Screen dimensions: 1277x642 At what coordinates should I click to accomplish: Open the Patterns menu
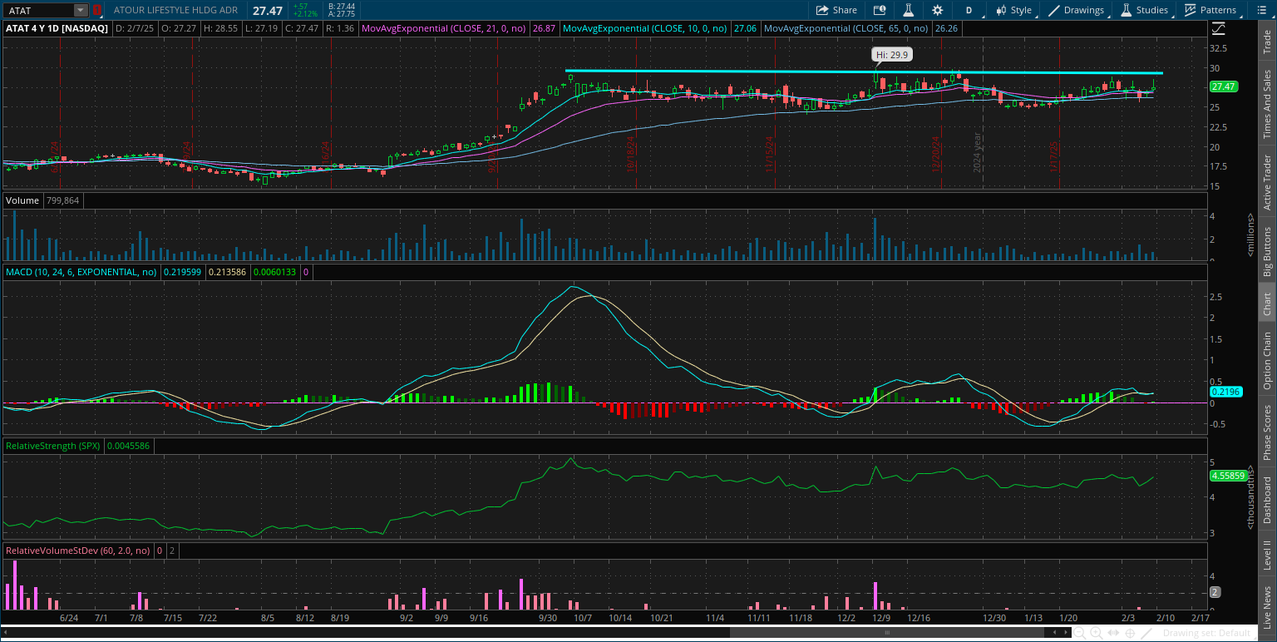pos(1210,10)
